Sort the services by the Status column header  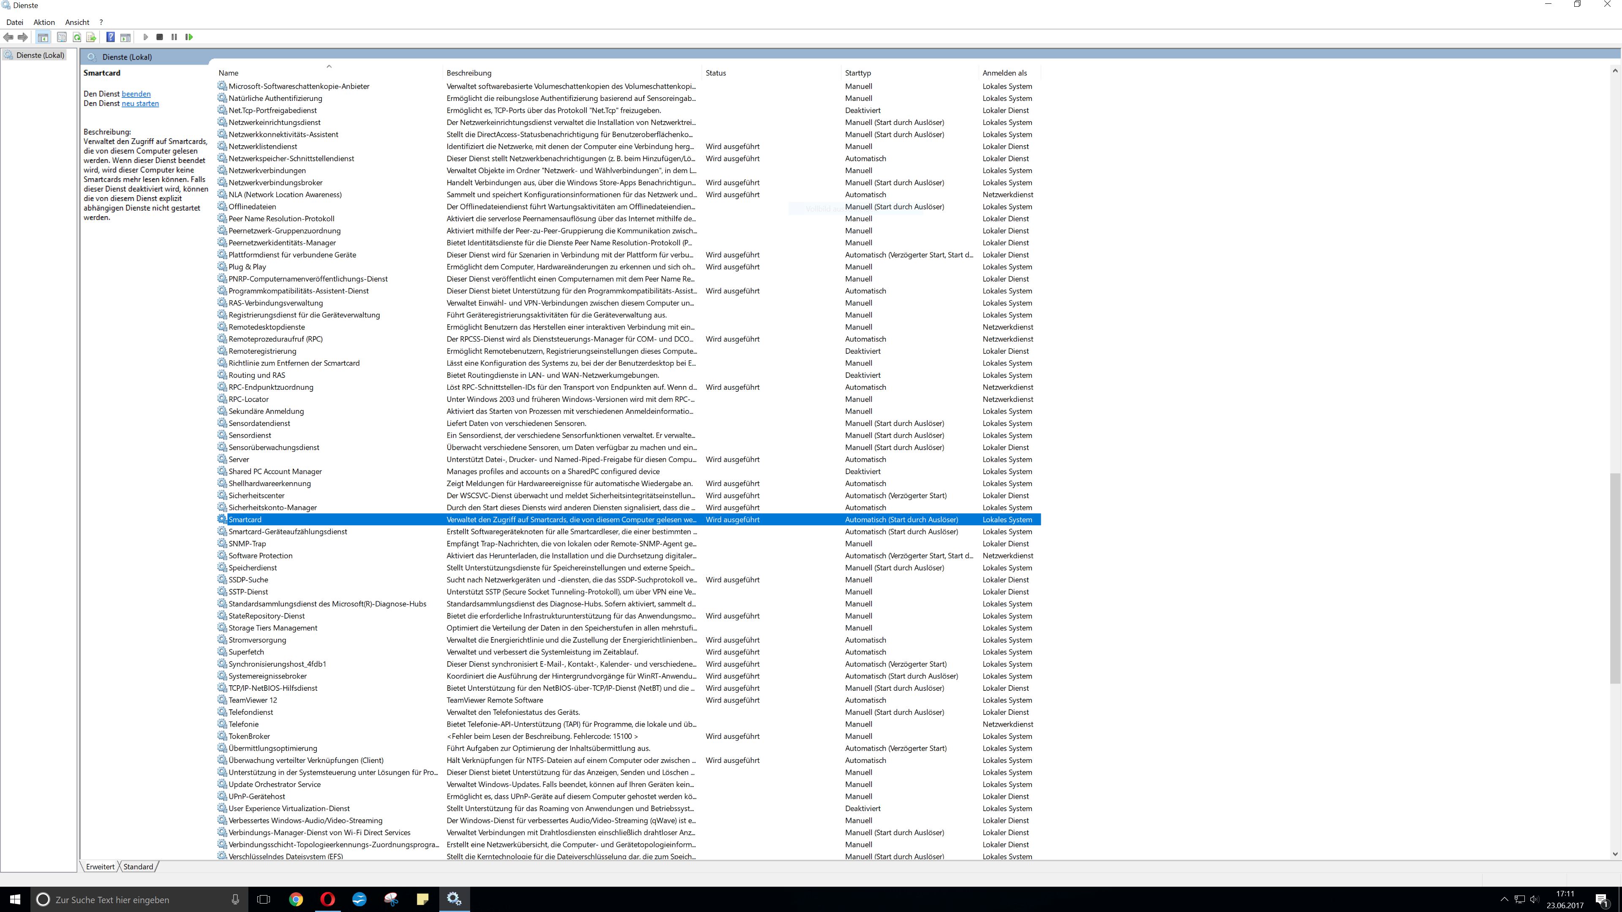(x=715, y=73)
